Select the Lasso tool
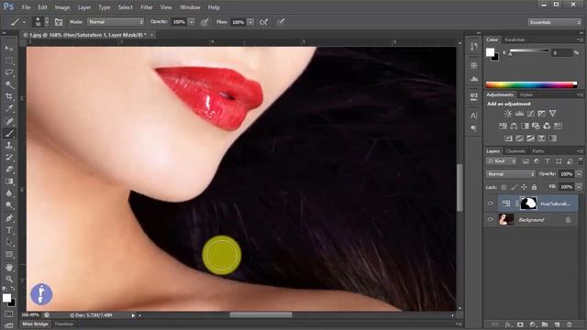Viewport: 587px width, 330px height. pyautogui.click(x=9, y=72)
